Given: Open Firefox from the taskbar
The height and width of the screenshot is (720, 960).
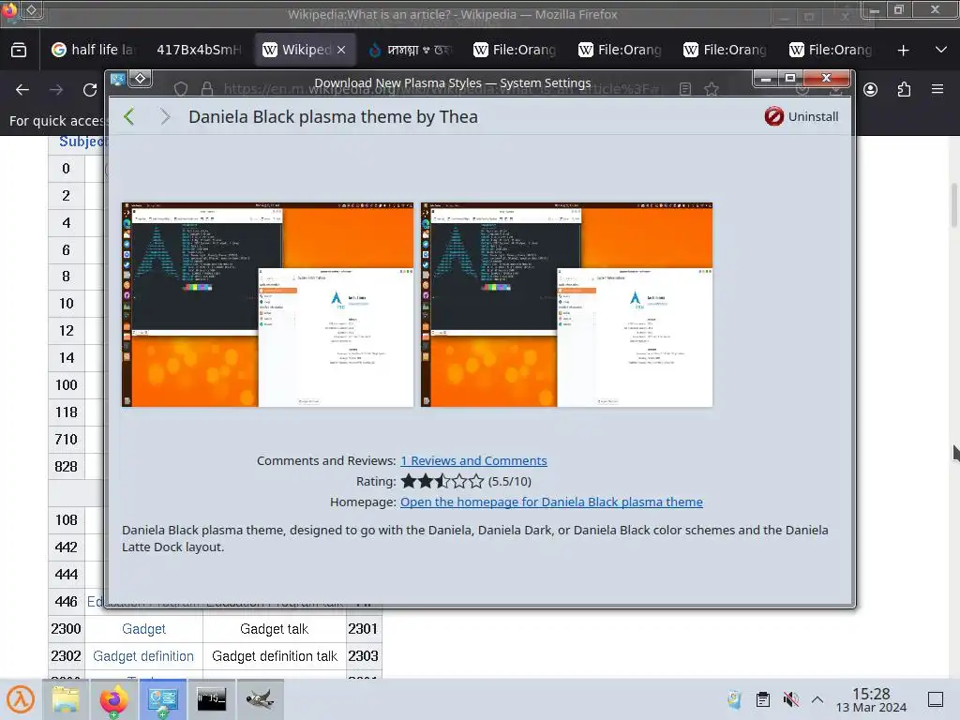Looking at the screenshot, I should (113, 699).
